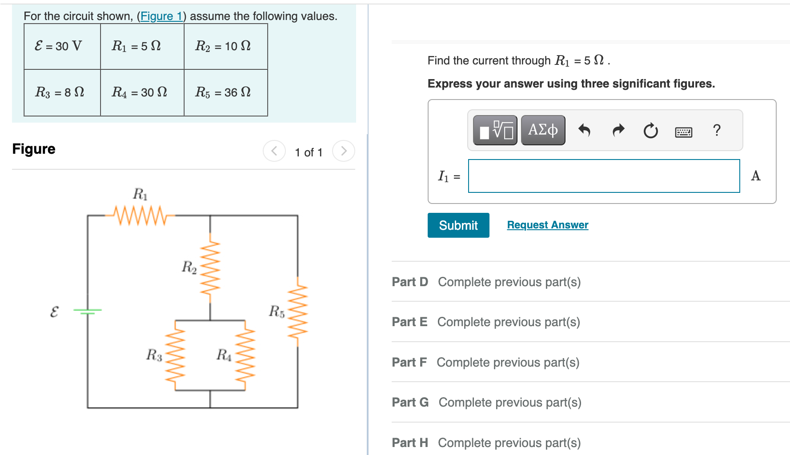Viewport: 790px width, 455px height.
Task: Expand Part H section
Action: coord(486,442)
